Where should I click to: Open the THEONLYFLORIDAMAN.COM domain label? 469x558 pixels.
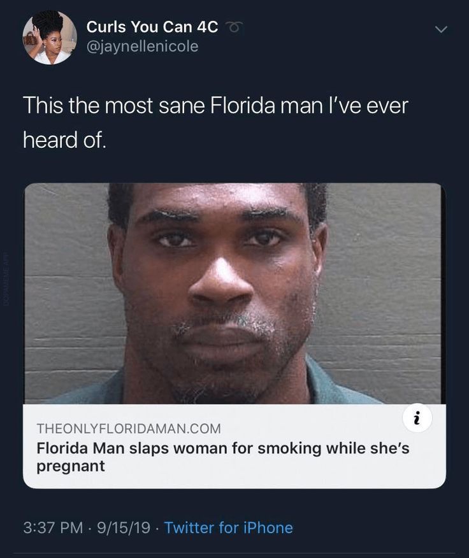click(129, 429)
